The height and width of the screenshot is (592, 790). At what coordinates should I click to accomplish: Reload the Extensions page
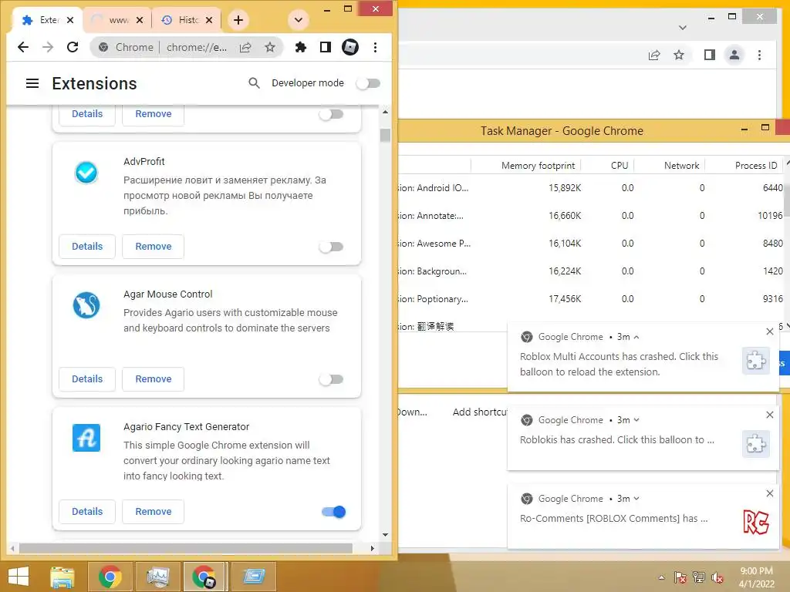(73, 47)
